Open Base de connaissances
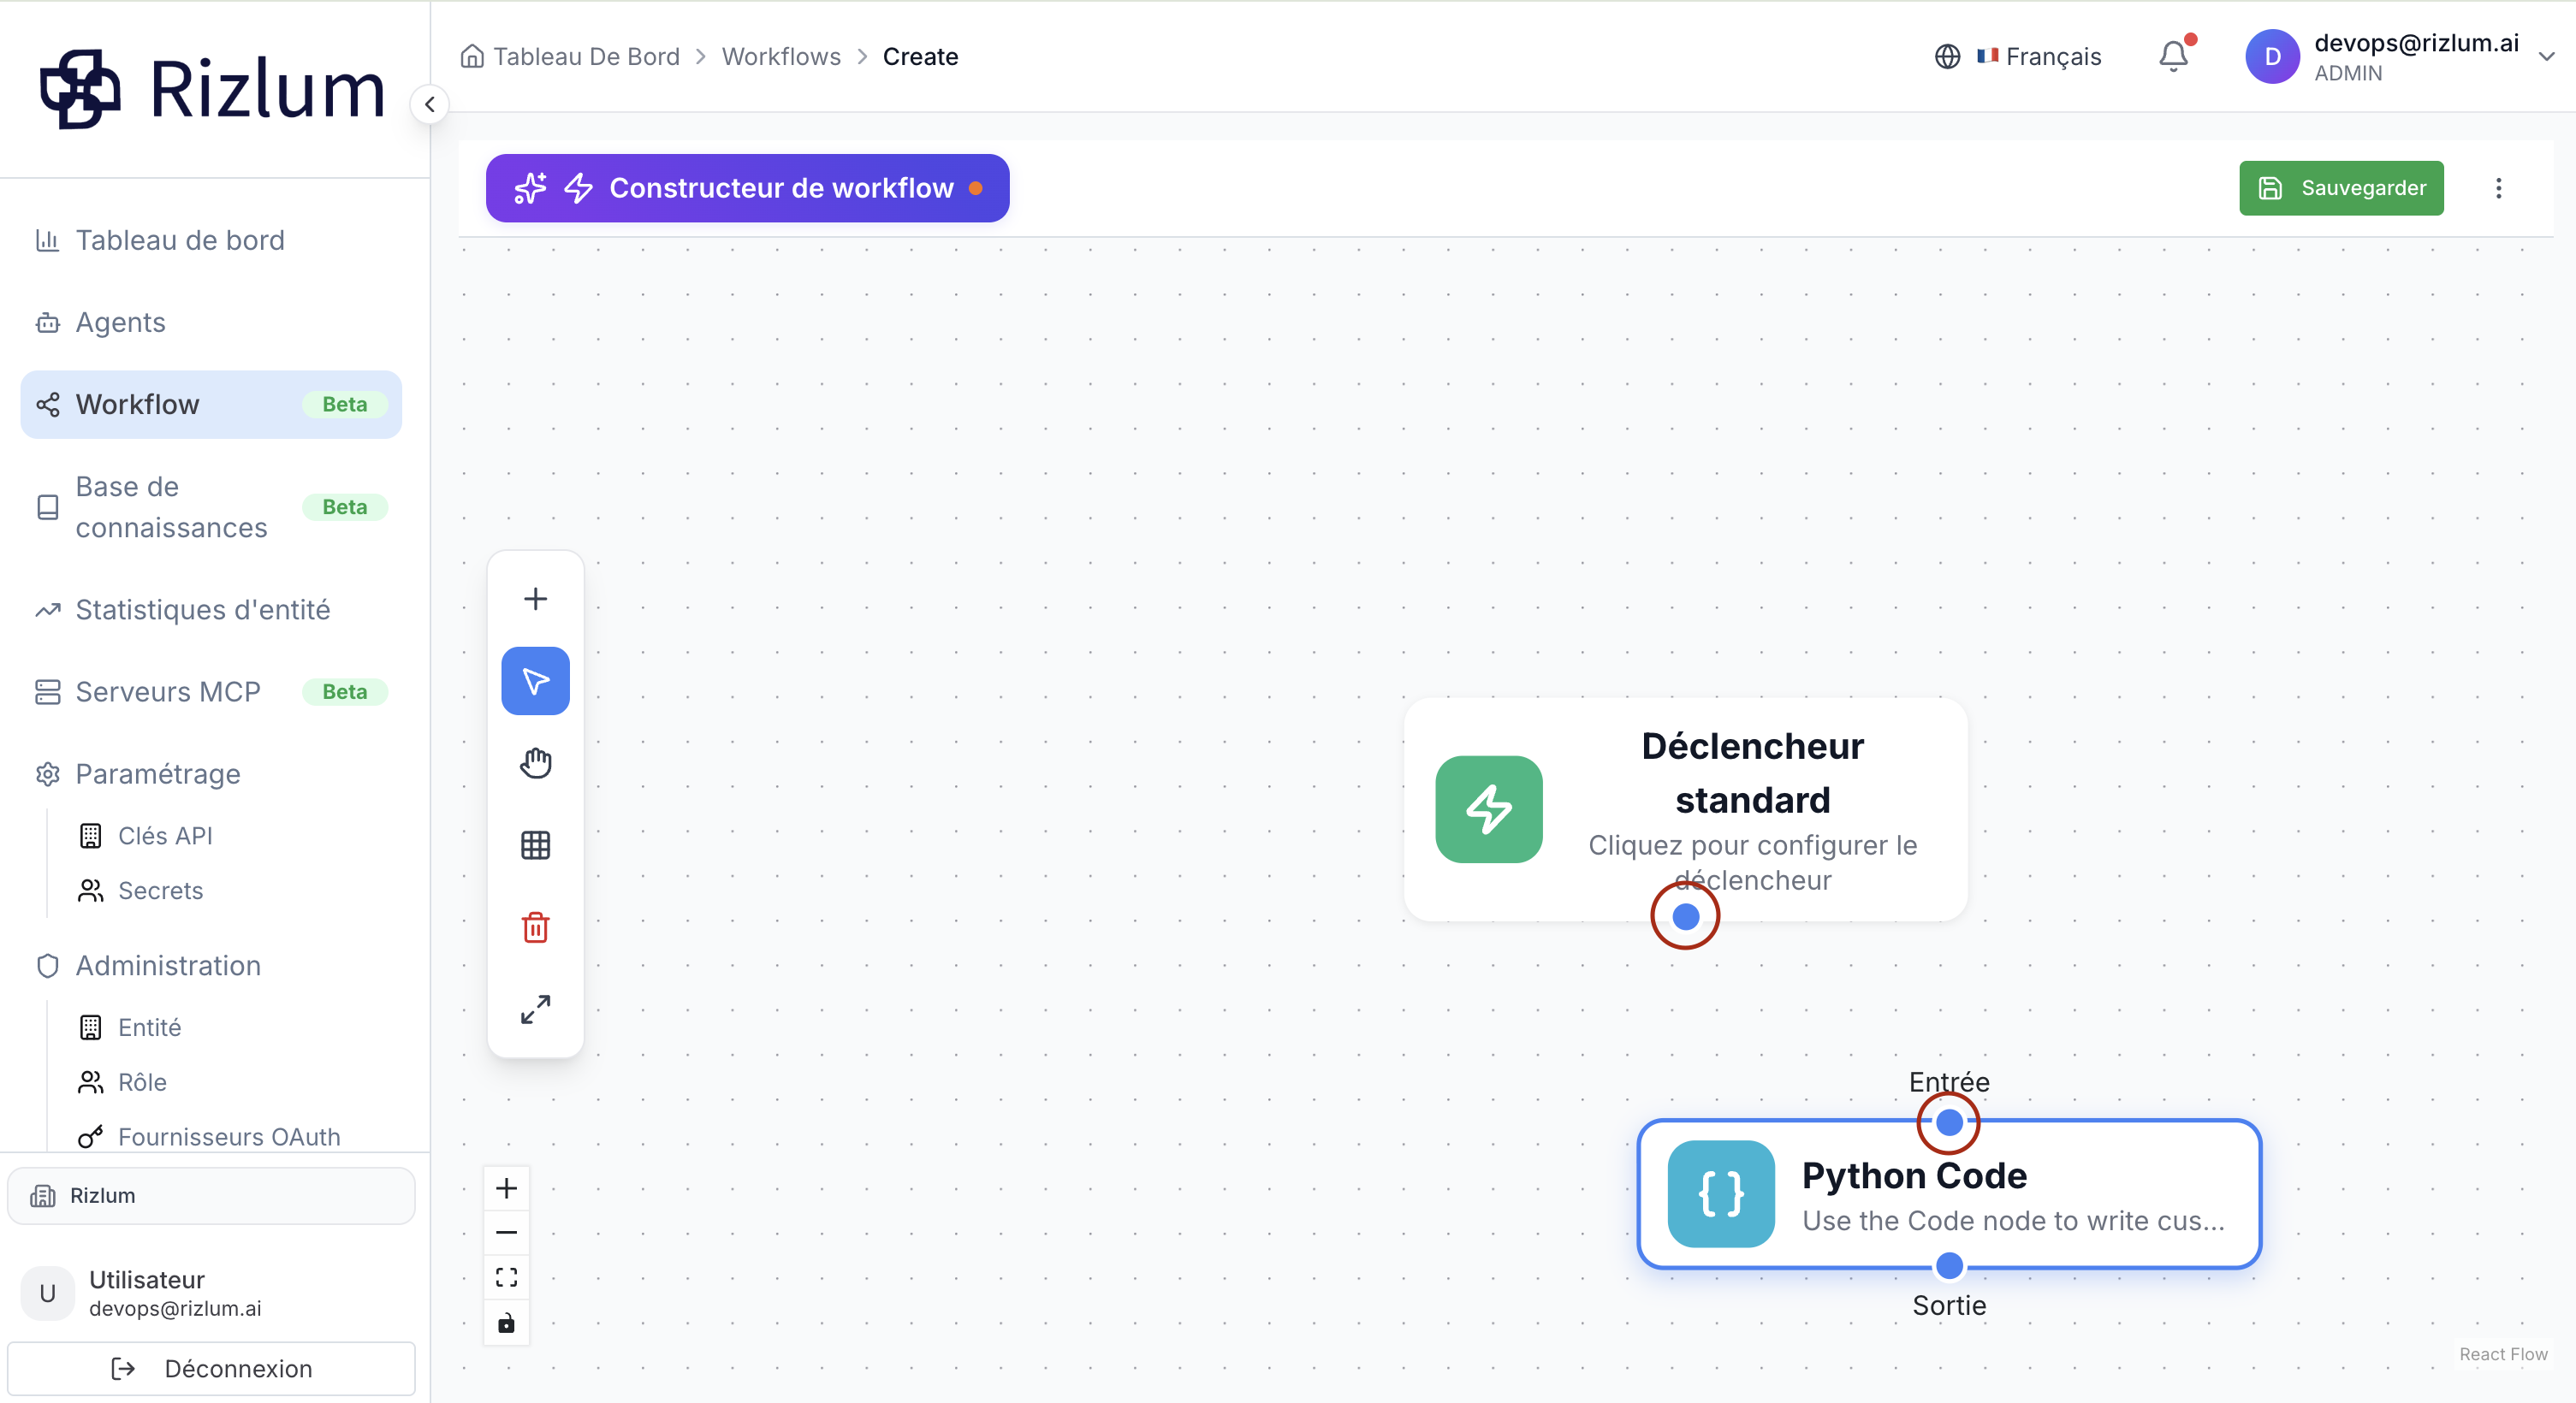The width and height of the screenshot is (2576, 1403). [x=211, y=506]
